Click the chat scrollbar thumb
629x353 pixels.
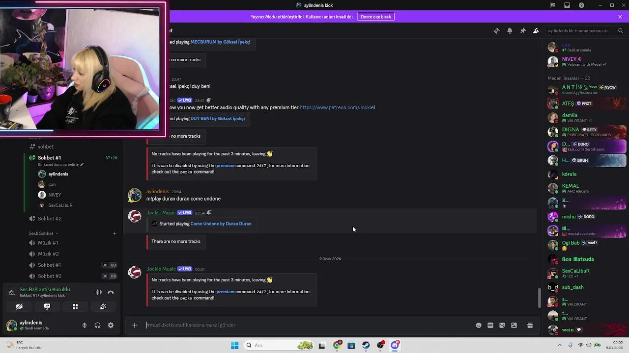[540, 298]
